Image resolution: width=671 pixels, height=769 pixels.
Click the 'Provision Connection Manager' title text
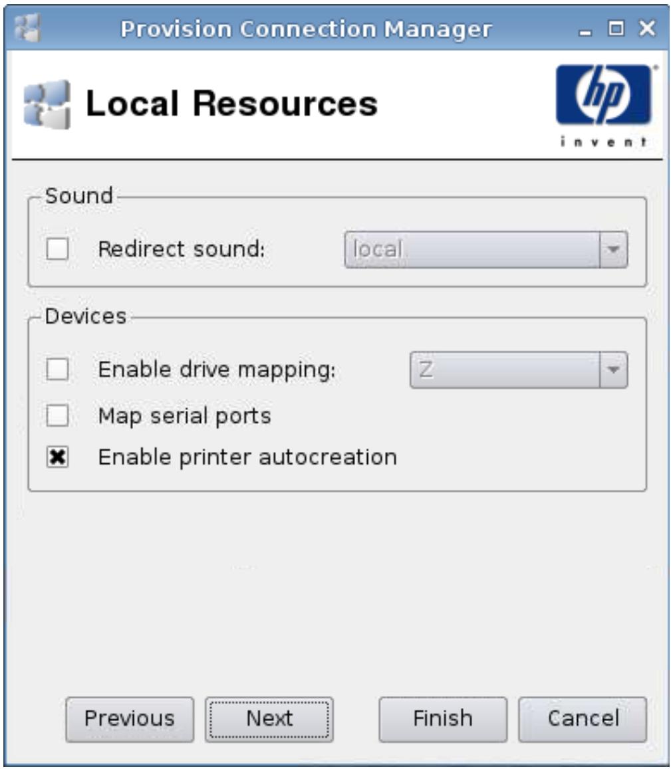click(x=306, y=29)
